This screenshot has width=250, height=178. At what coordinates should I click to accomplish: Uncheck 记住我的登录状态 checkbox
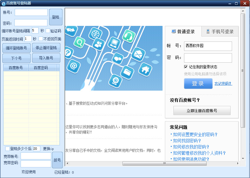[x=186, y=67]
